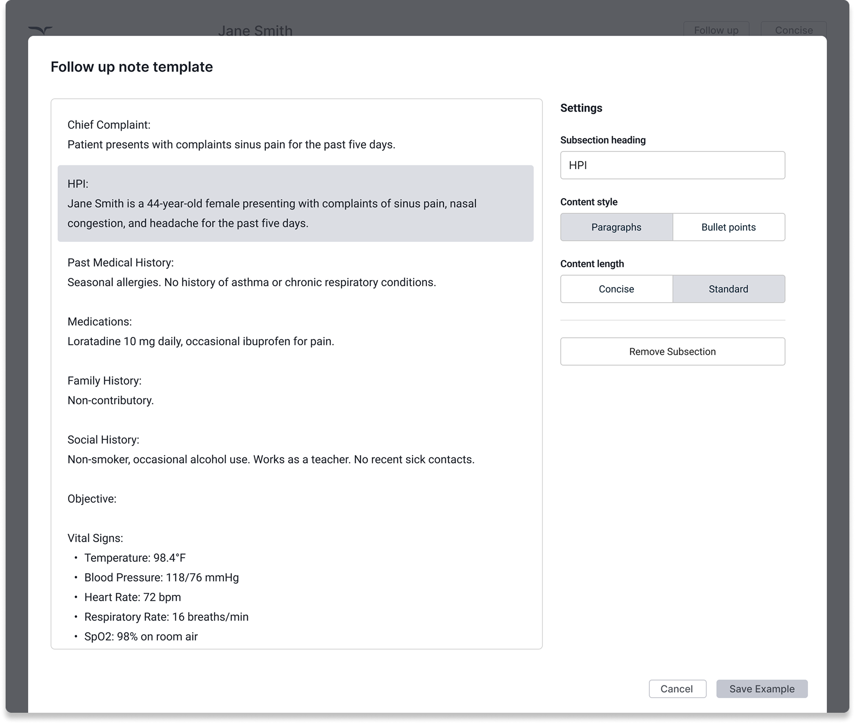Click the Temperature: 98.4°F bullet
This screenshot has width=855, height=724.
tap(135, 558)
